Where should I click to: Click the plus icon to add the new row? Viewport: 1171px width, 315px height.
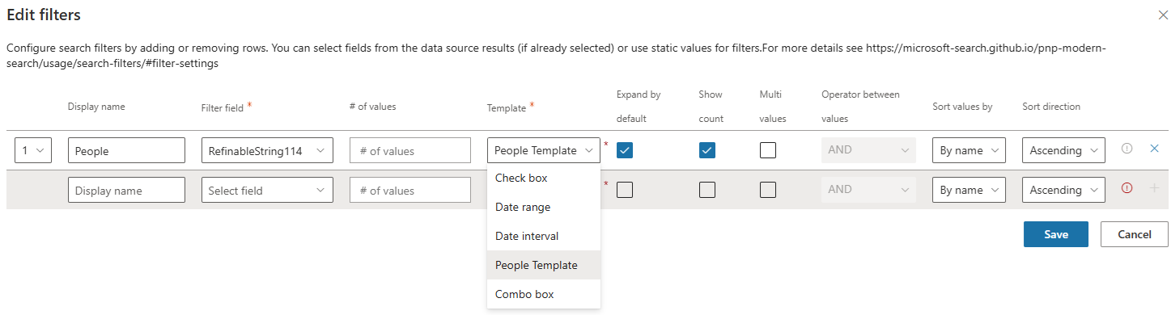tap(1155, 187)
